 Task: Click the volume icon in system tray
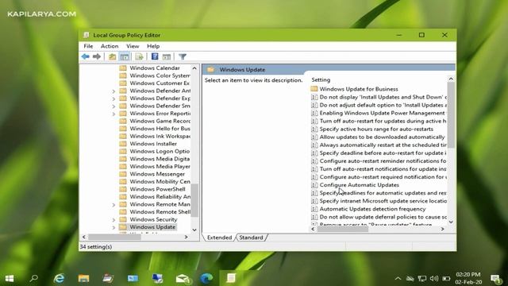(434, 279)
